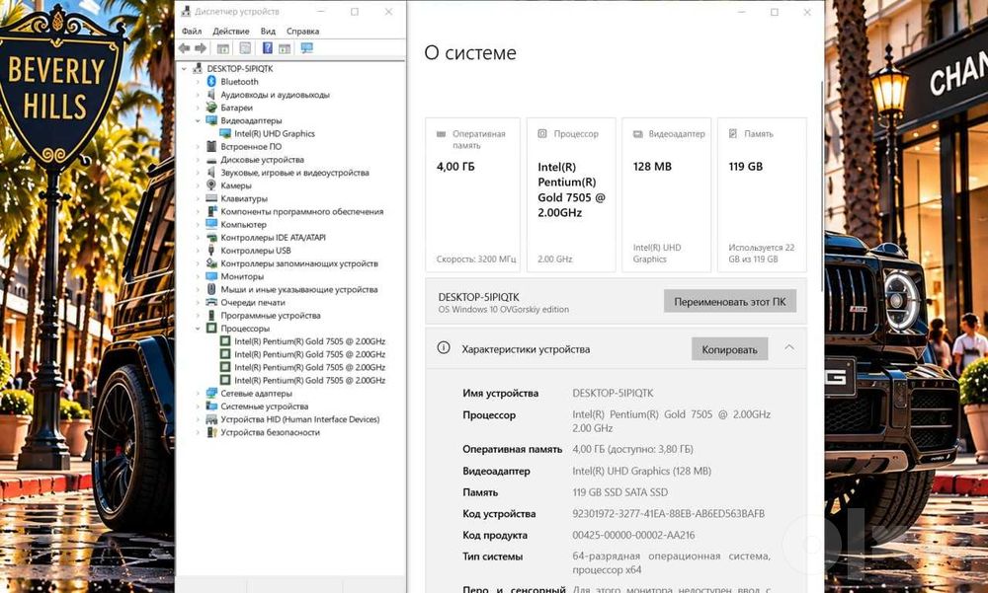Viewport: 988px width, 593px height.
Task: Click the Intel(R) UHD Graphics (128 MB) value
Action: (641, 471)
